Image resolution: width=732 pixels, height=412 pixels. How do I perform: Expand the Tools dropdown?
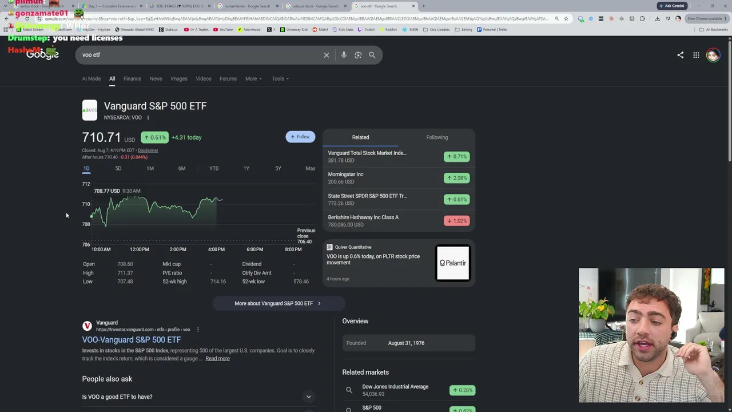[x=280, y=79]
